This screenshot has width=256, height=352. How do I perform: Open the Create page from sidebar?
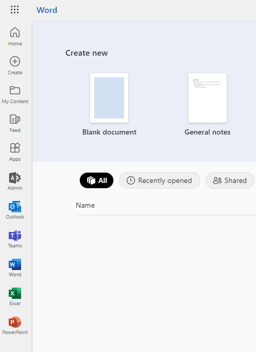(x=15, y=65)
